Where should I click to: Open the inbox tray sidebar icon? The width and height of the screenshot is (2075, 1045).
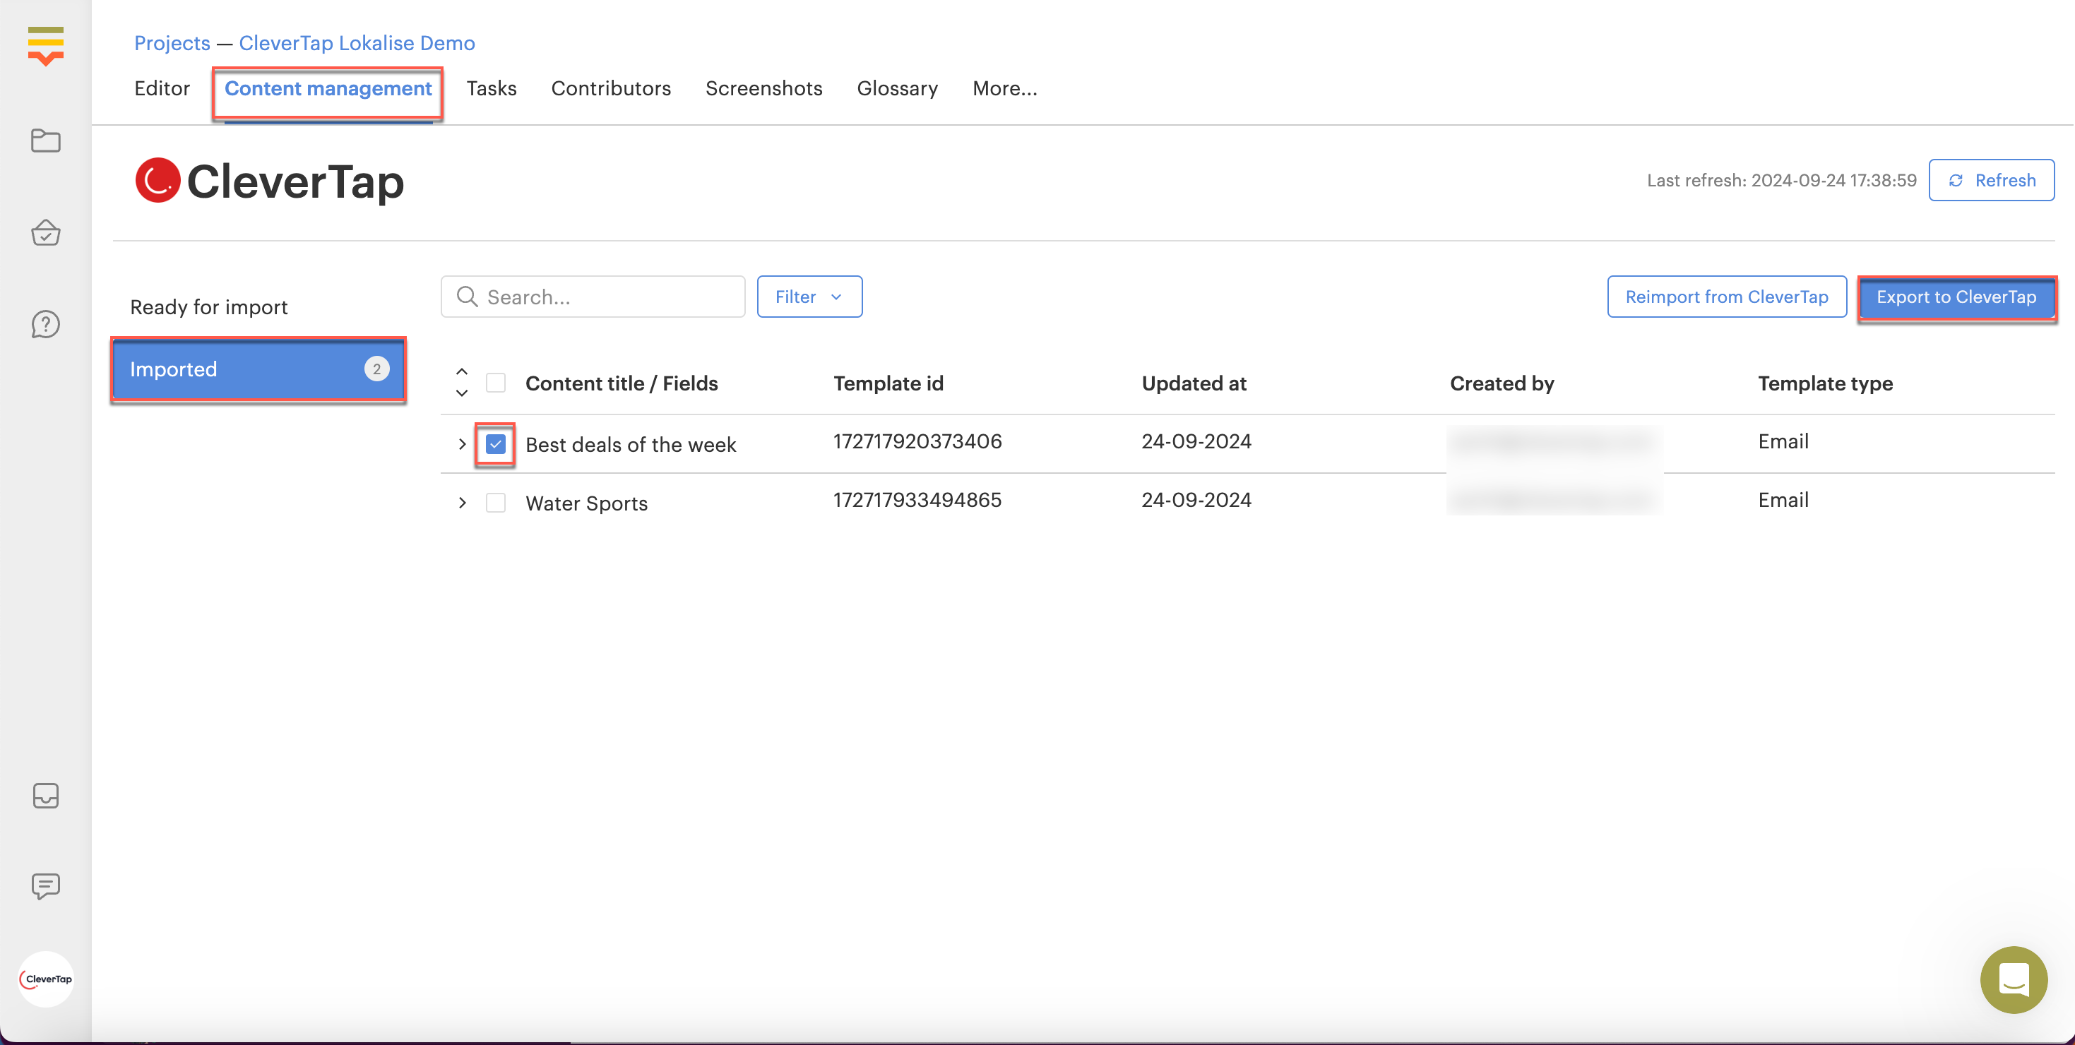tap(45, 796)
